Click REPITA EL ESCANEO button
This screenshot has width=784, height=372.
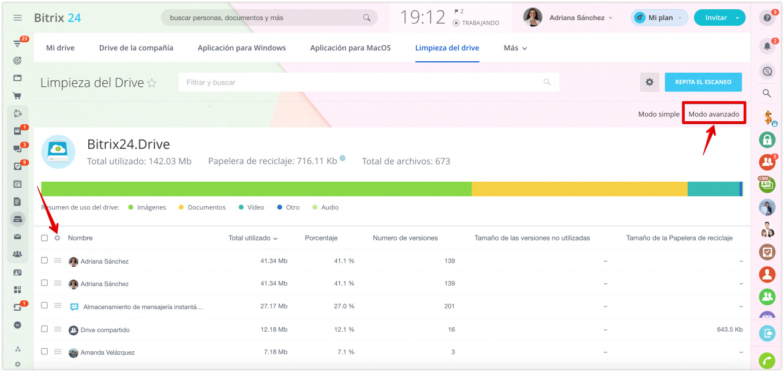click(703, 82)
